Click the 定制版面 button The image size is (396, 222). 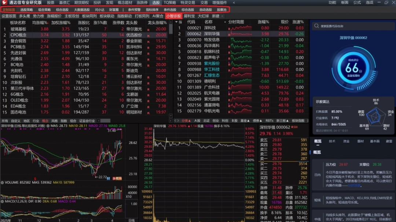point(9,10)
